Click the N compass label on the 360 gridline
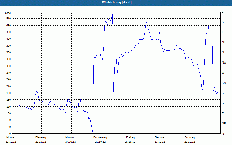This screenshot has width=232, height=145. [x=223, y=52]
